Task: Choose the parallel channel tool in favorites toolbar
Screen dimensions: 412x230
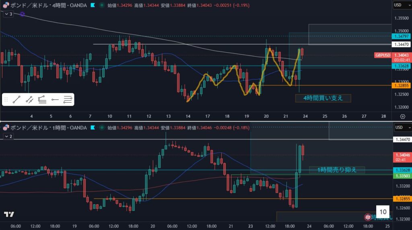Action: pyautogui.click(x=29, y=100)
